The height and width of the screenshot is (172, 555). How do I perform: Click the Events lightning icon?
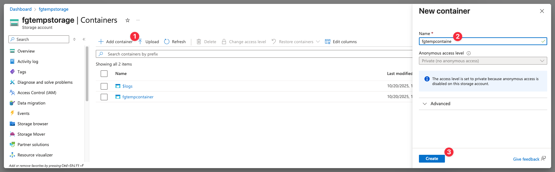tap(12, 113)
